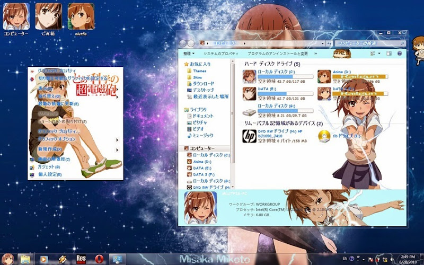The width and height of the screenshot is (424, 265).
Task: Expand the 新規作成(X) submenu arrow
Action: pyautogui.click(x=117, y=149)
